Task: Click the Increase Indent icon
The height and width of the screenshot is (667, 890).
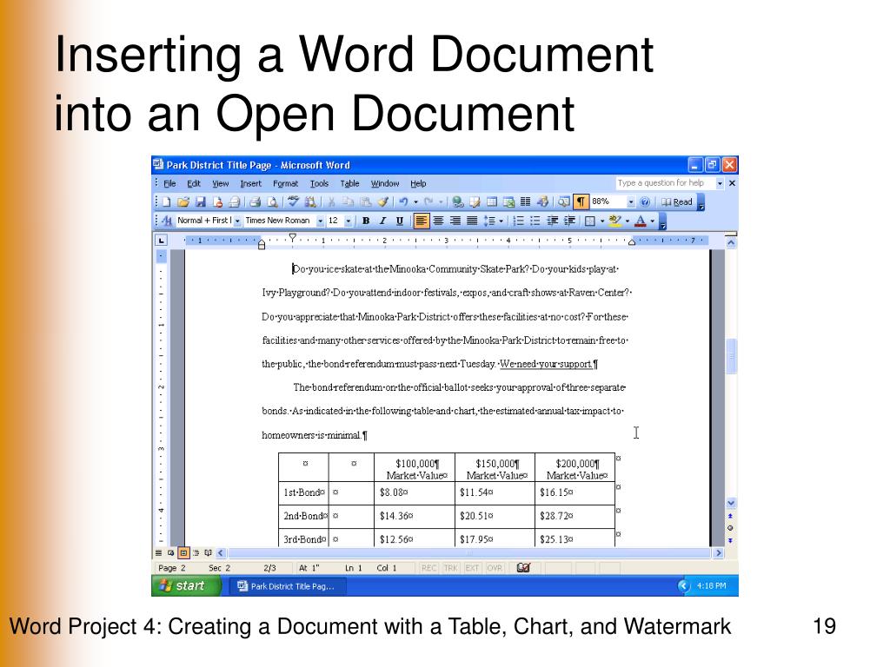Action: [569, 221]
